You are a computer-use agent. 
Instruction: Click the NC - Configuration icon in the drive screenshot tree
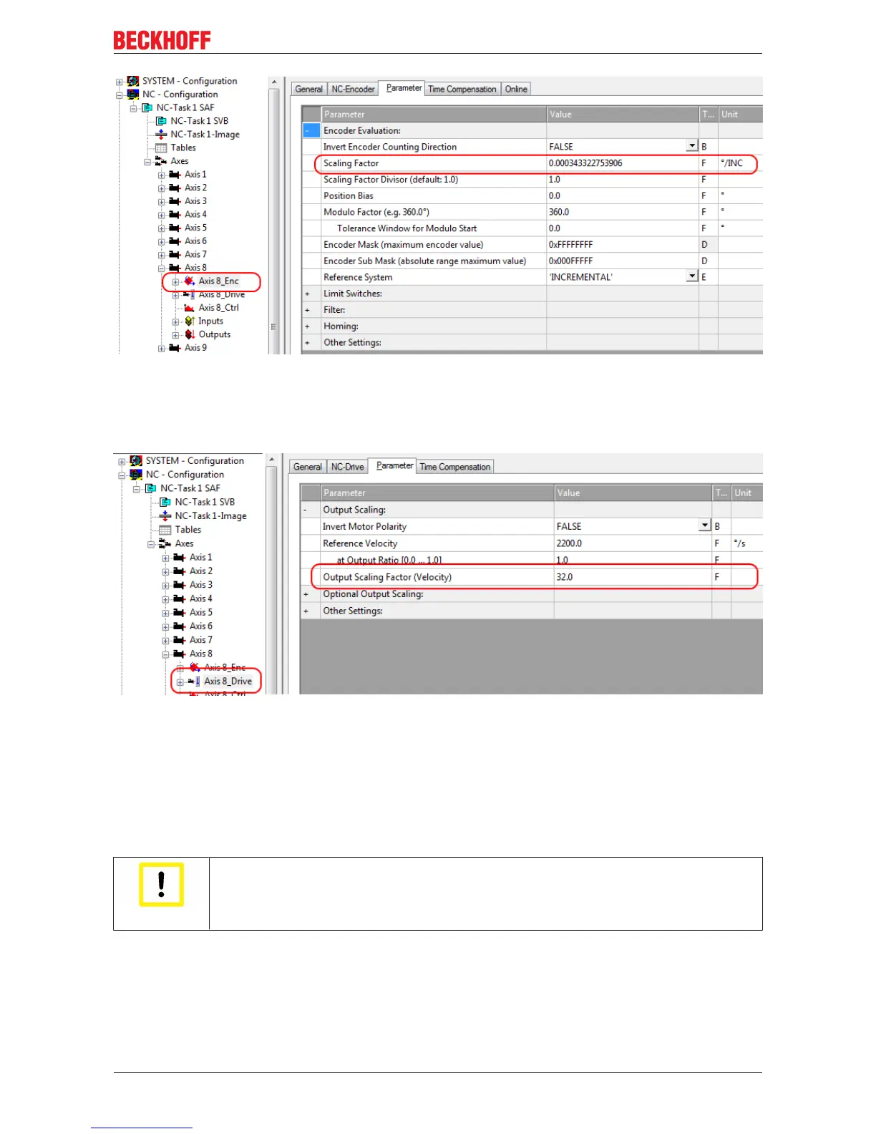point(136,475)
